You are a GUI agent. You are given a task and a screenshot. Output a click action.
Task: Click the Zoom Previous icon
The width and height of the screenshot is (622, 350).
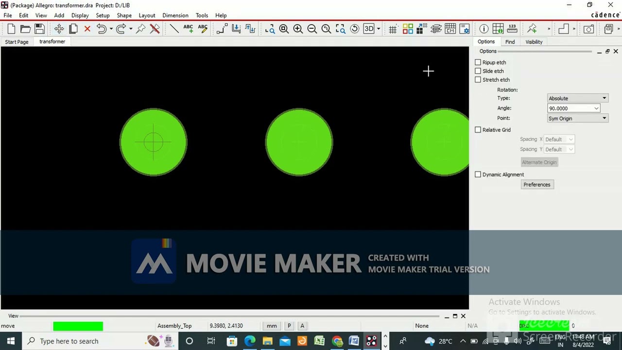point(326,29)
